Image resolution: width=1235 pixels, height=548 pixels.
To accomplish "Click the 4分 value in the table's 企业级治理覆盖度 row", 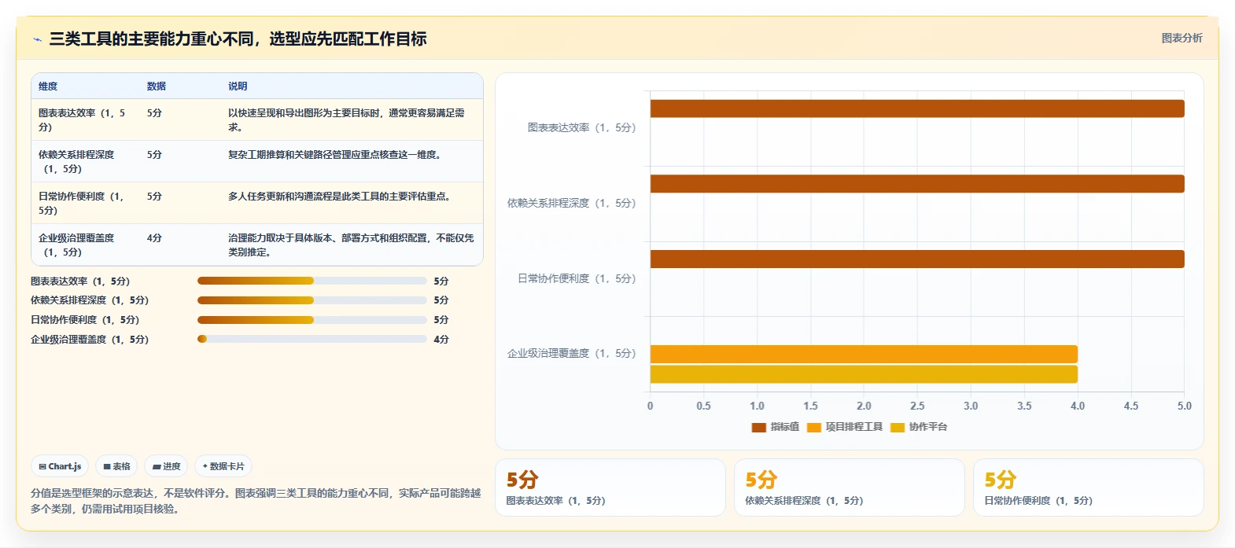I will coord(154,238).
